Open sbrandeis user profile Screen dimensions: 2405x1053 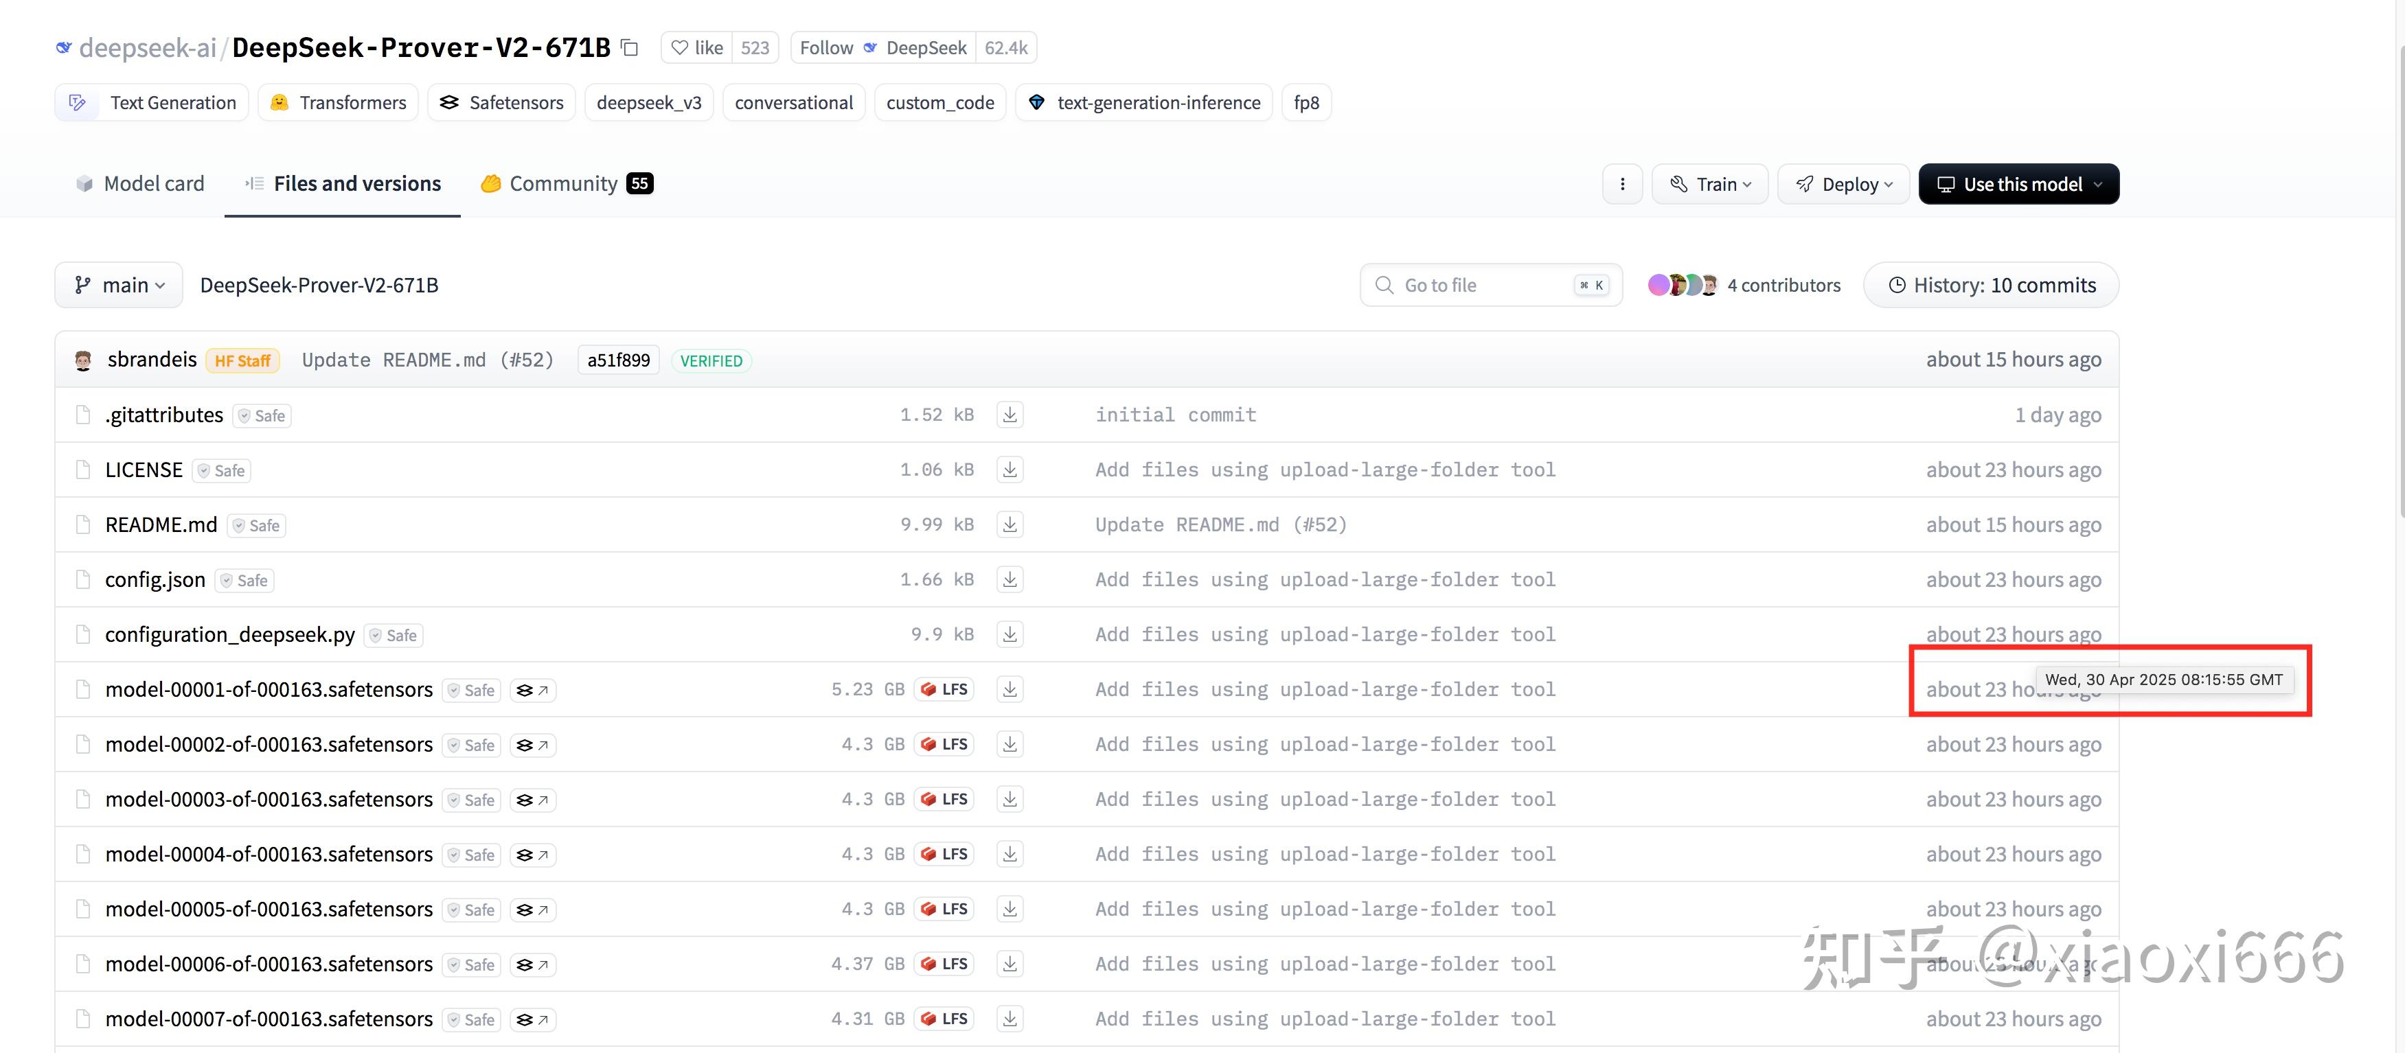(151, 360)
